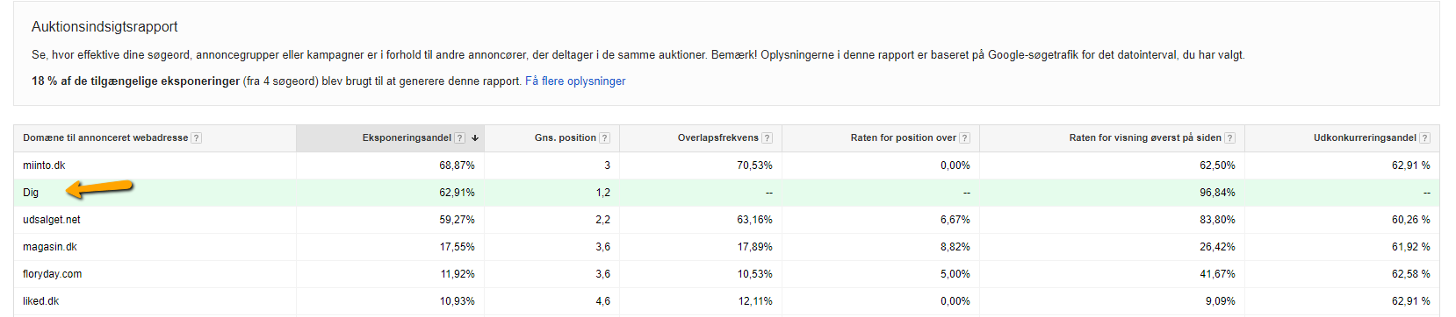This screenshot has height=317, width=1456.
Task: Click Raten for position over column header
Action: (903, 138)
